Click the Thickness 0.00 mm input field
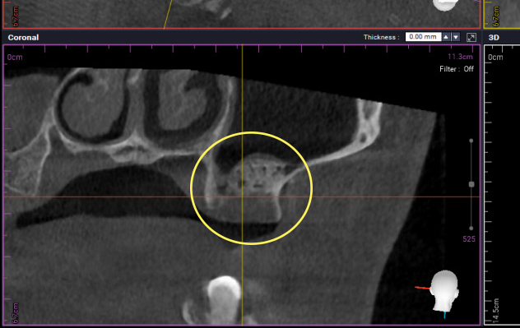This screenshot has height=328, width=520. click(x=423, y=37)
